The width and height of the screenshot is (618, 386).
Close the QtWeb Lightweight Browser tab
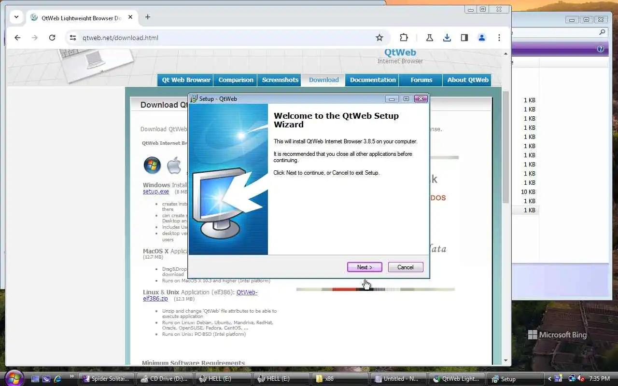[130, 17]
